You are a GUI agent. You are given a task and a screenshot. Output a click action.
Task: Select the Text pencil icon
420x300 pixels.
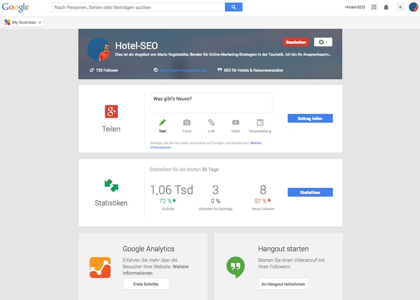click(162, 123)
